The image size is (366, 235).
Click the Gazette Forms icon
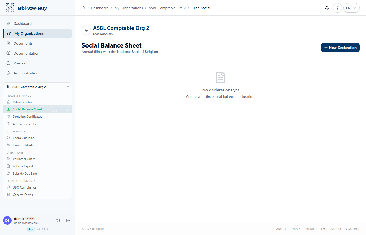[8, 195]
